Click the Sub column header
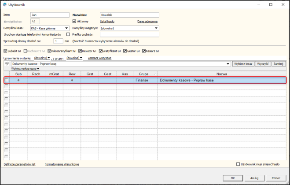Viewport: 290px width, 185px height. tap(18, 74)
